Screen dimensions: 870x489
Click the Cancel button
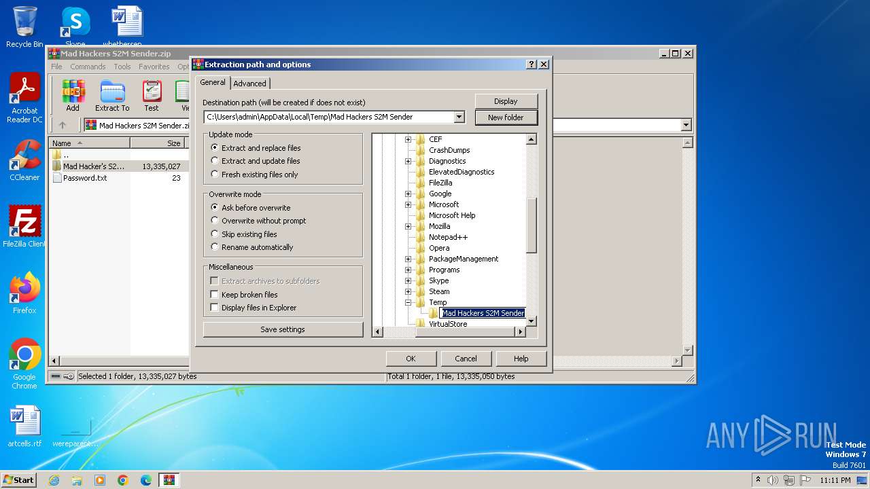(x=466, y=359)
